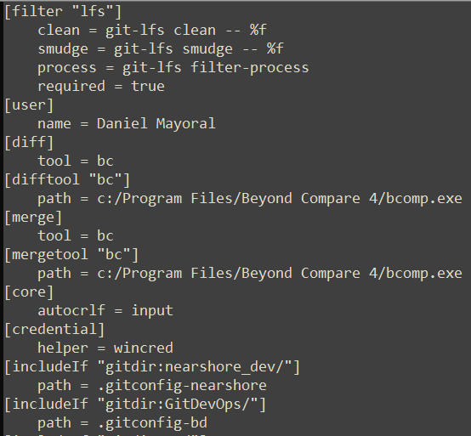Click the [filter "lfs"] section header
471x436 pixels.
click(x=64, y=12)
